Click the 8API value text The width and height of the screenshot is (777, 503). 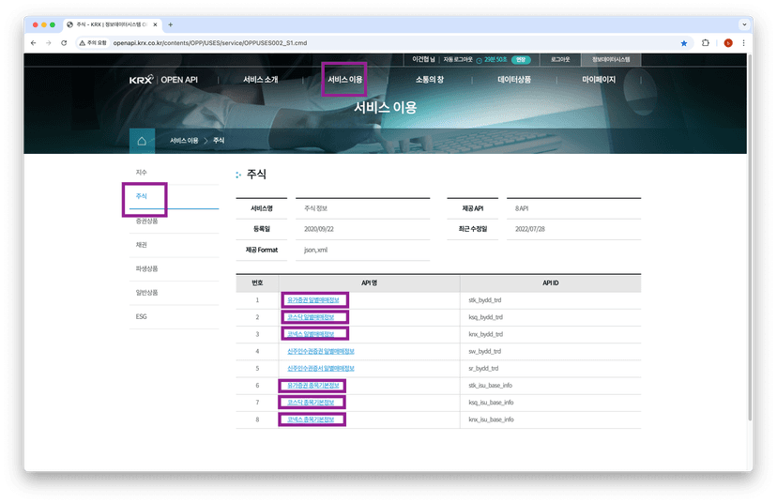tap(522, 208)
